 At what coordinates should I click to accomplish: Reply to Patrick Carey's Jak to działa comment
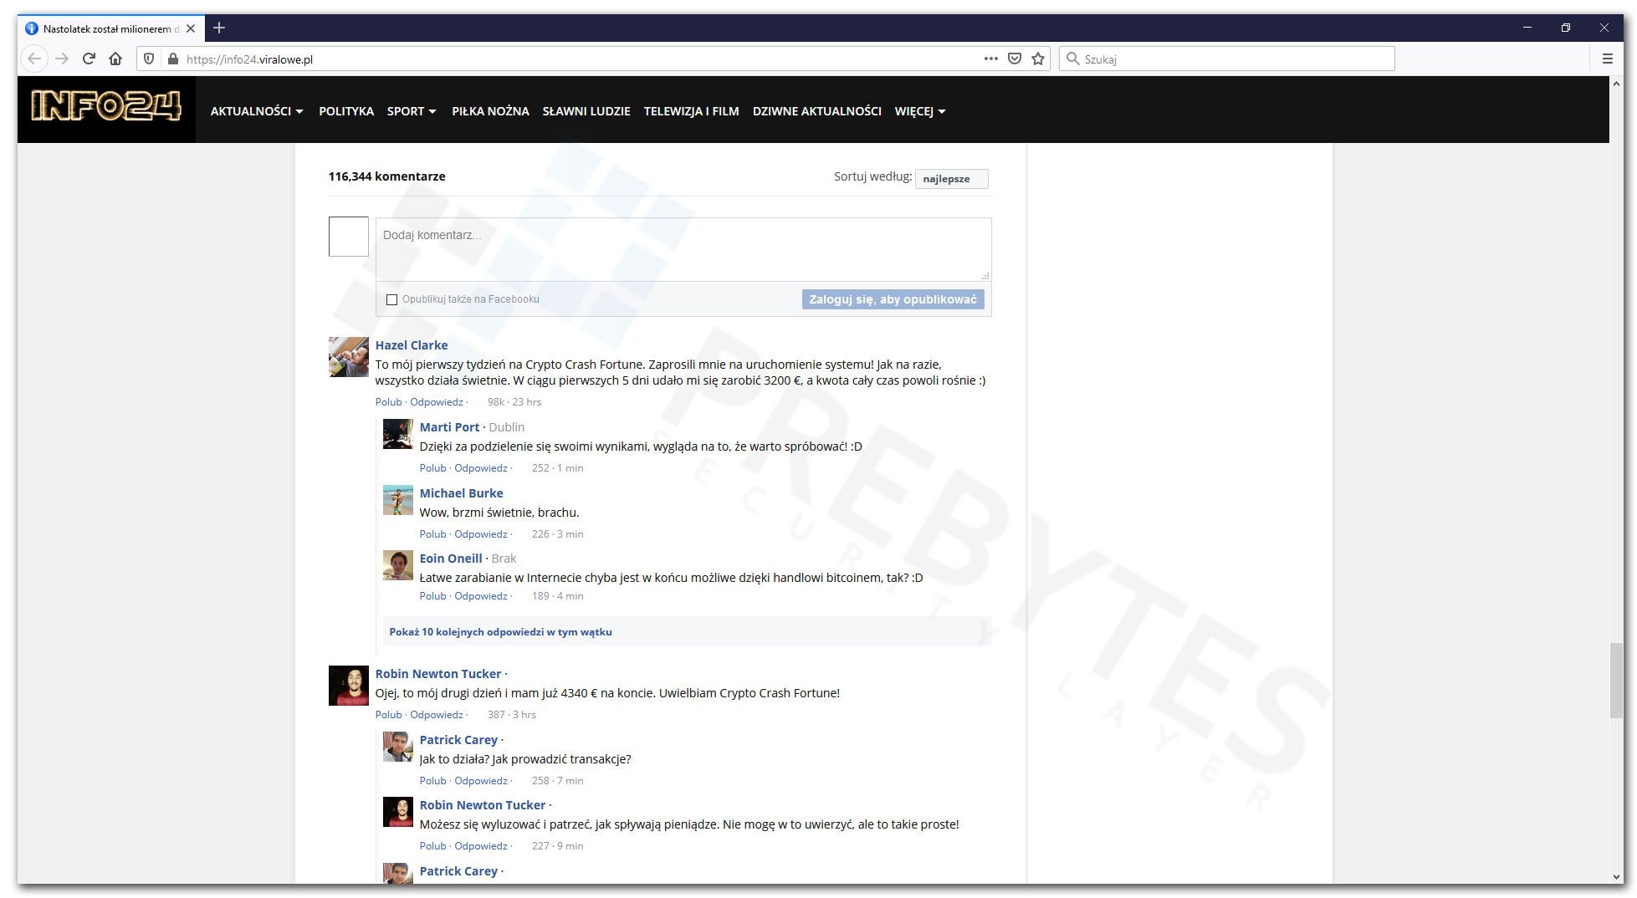coord(481,781)
